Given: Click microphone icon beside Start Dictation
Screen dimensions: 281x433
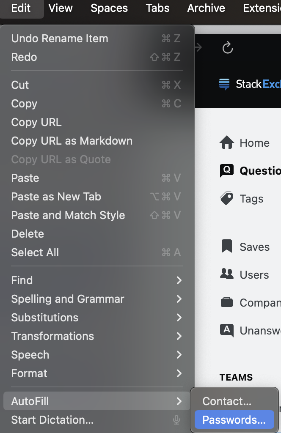Looking at the screenshot, I should click(x=176, y=420).
